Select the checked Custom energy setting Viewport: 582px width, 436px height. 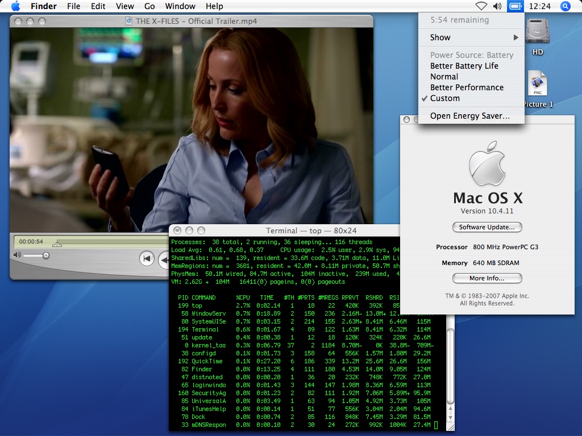[471, 98]
